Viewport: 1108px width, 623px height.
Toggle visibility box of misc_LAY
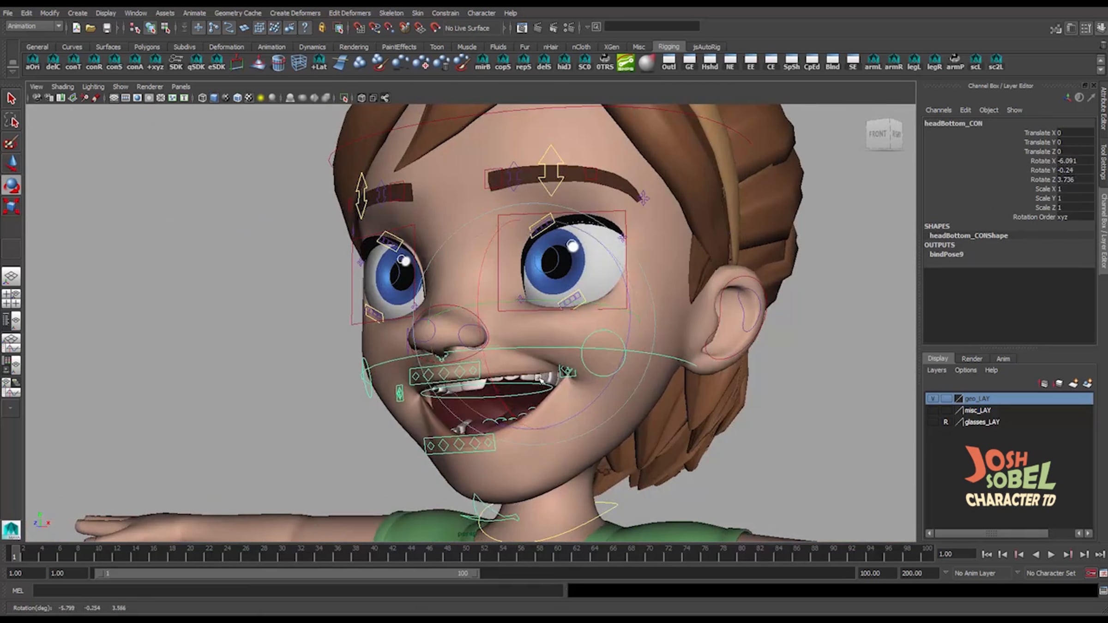tap(933, 410)
